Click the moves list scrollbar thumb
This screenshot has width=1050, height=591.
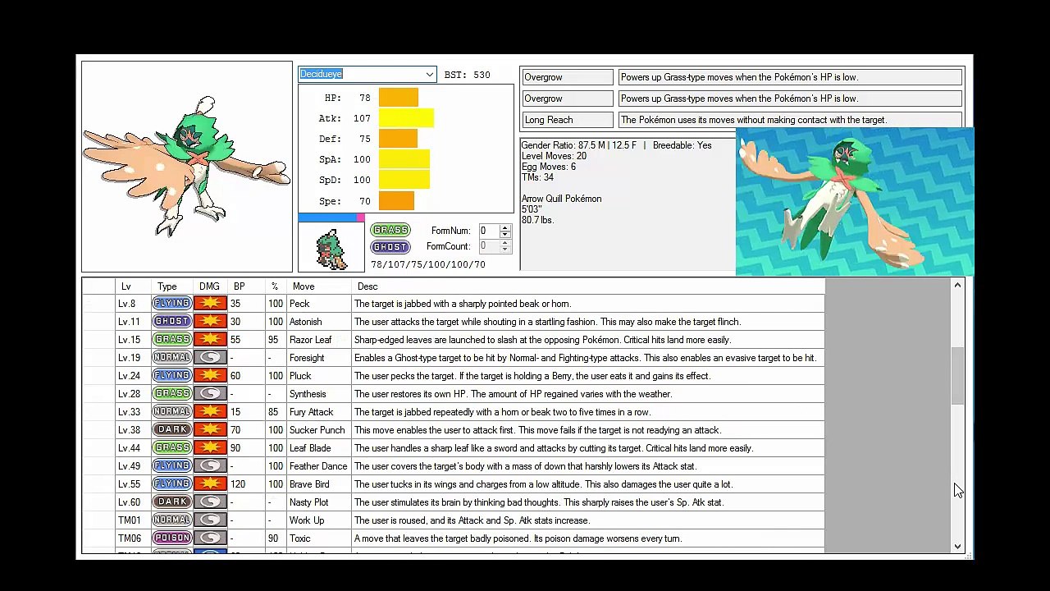[x=957, y=375]
